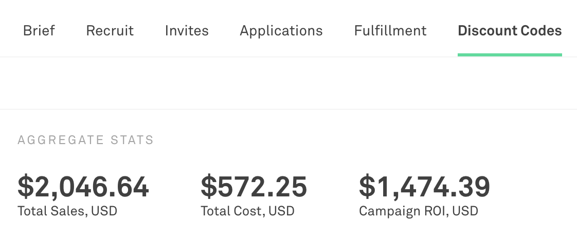Switch to the Recruit tab

110,31
